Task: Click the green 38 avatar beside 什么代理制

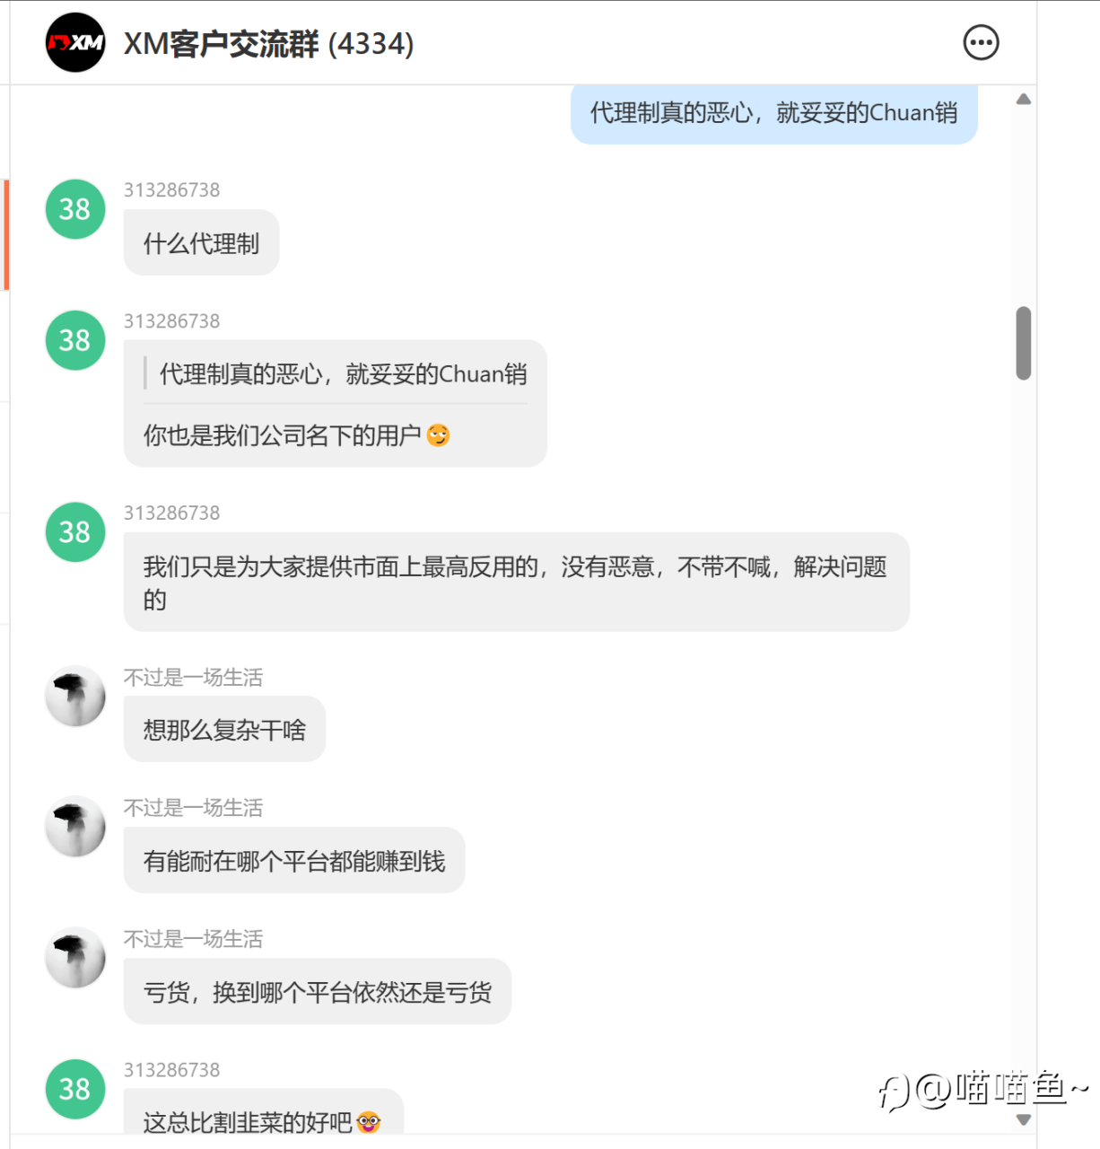Action: click(75, 209)
